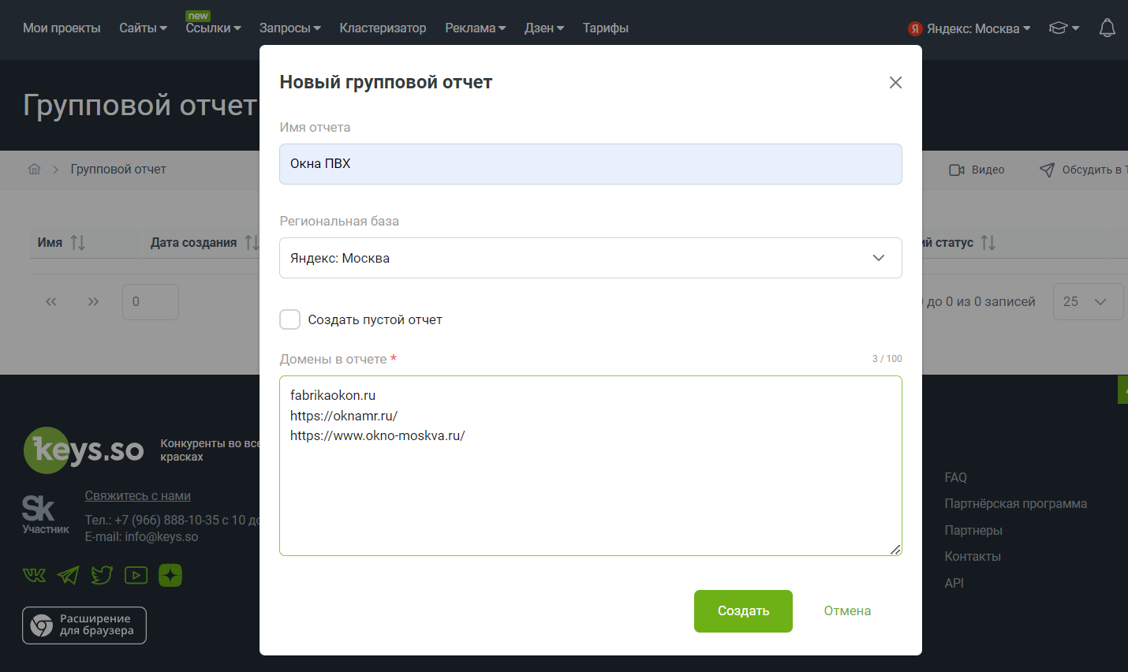1128x672 pixels.
Task: Click the Расширение для браузера button
Action: point(84,625)
